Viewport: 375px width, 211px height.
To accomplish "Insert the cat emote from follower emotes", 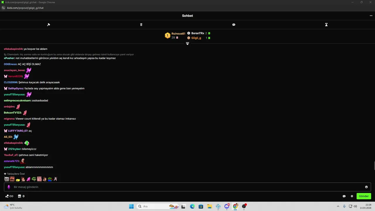I will pos(6,179).
